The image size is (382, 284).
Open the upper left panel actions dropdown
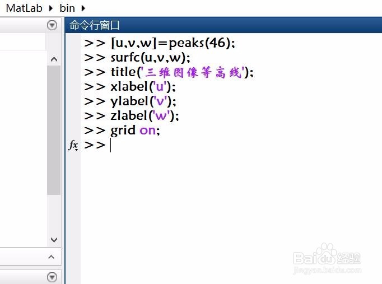coord(52,25)
